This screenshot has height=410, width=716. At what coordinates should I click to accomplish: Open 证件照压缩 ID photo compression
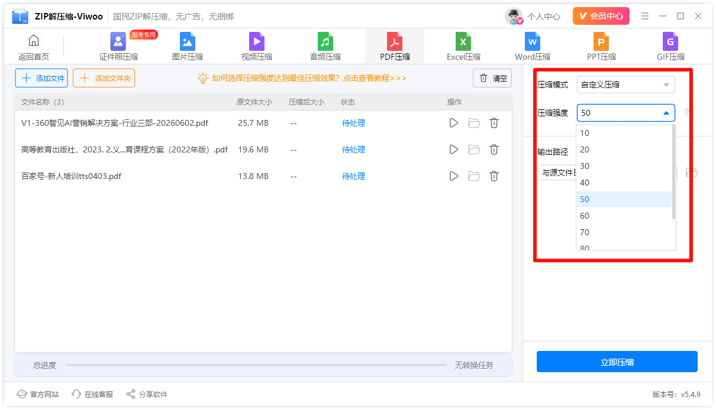(118, 47)
